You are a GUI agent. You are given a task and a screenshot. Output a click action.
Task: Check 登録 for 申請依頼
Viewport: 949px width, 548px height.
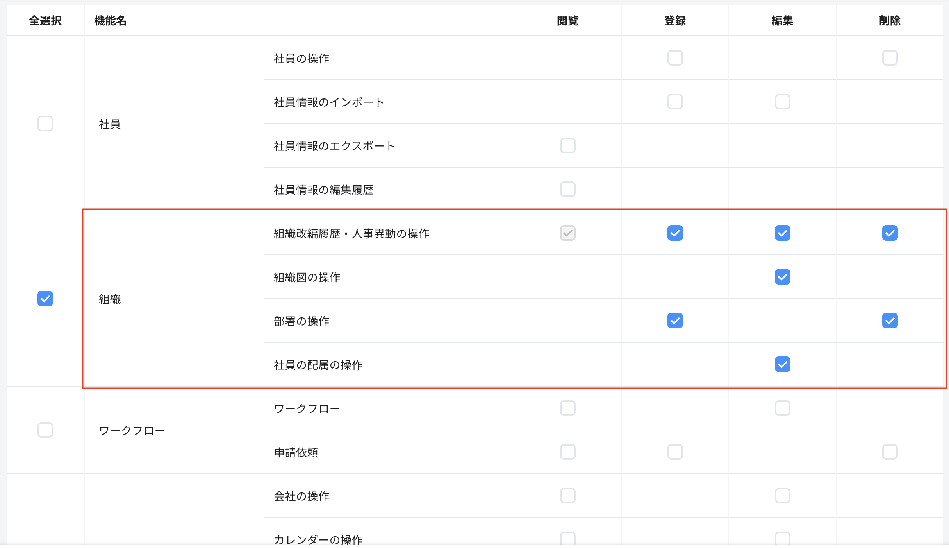click(x=675, y=452)
